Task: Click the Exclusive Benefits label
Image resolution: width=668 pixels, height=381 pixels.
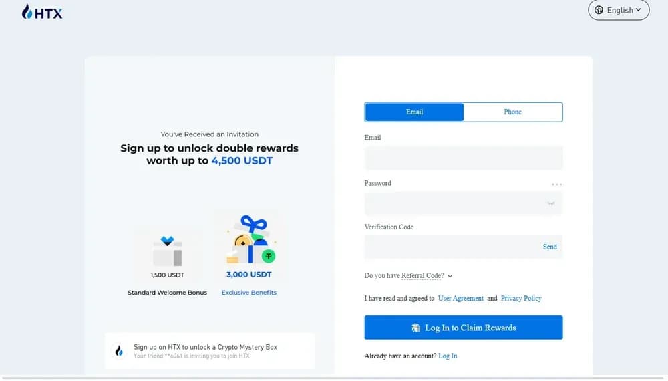Action: click(x=248, y=293)
